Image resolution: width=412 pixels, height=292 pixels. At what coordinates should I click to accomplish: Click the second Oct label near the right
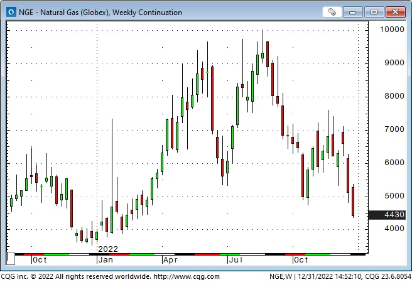pyautogui.click(x=301, y=260)
